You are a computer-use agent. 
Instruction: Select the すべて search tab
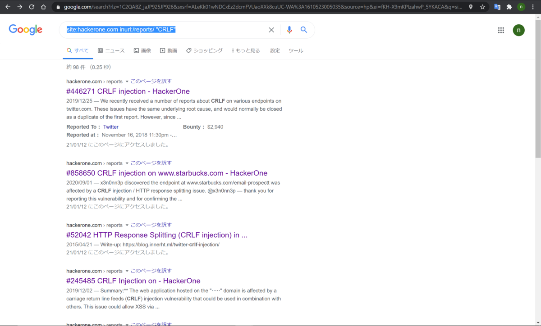[x=78, y=51]
